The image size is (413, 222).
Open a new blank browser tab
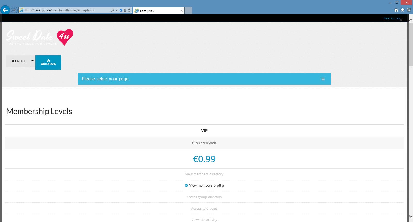click(x=188, y=11)
